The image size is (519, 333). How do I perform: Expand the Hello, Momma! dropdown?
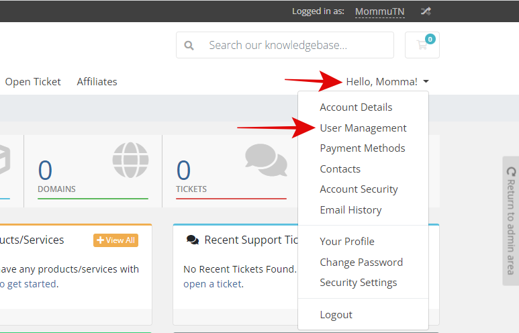coord(387,82)
